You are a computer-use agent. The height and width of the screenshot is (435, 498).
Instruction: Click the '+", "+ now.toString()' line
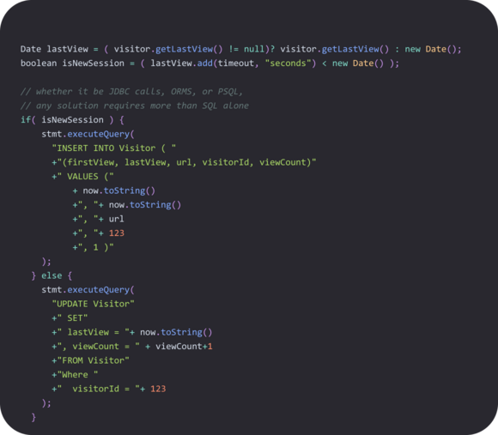point(127,205)
